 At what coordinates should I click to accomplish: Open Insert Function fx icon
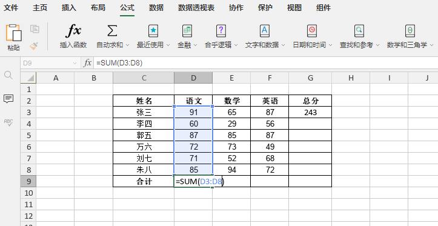[x=73, y=31]
